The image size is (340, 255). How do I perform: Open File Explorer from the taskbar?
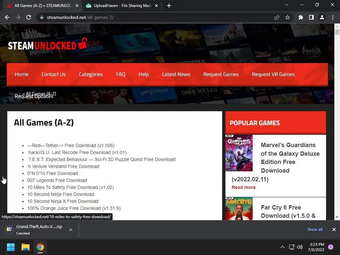tap(25, 247)
